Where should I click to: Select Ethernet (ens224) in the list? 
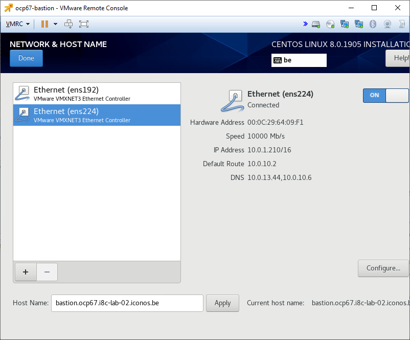coord(97,115)
